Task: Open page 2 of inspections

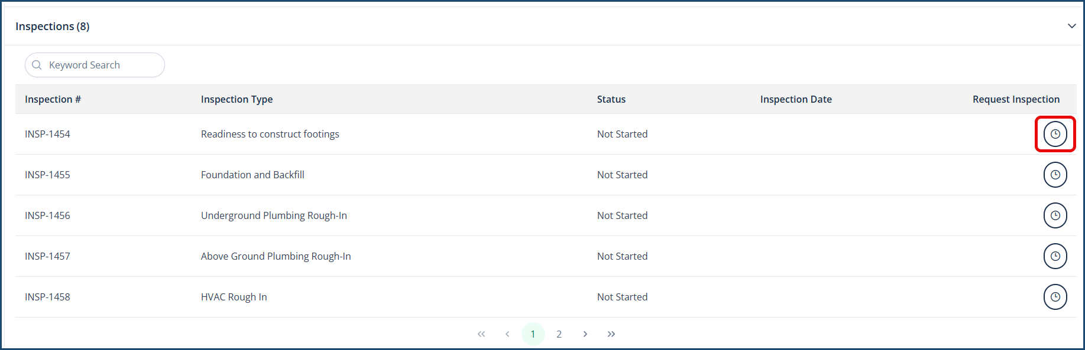Action: 559,334
